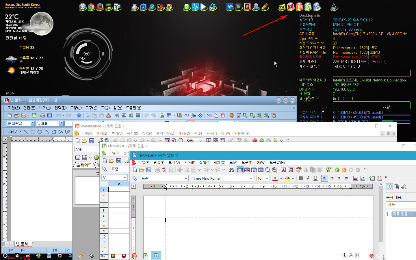Screen dimensions: 416x260
Task: Open Find with the binoculars icon in TextMaker
Action: click(x=231, y=170)
